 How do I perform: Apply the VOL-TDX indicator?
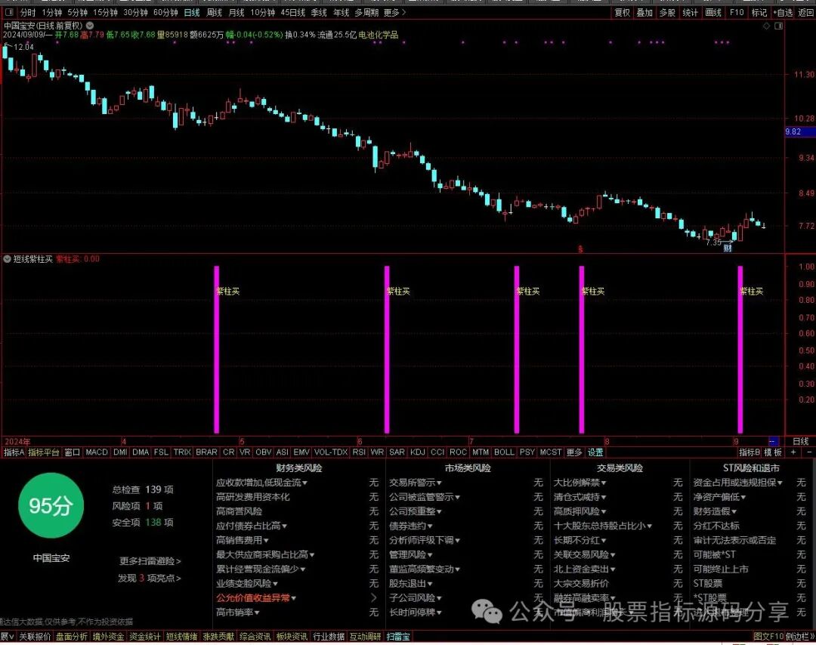click(331, 452)
